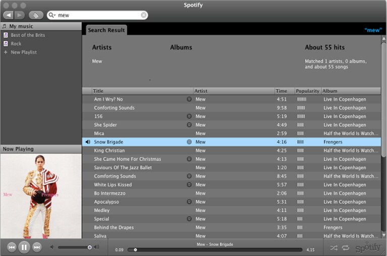Click the speaker icon beside Snow Brigade
This screenshot has width=387, height=256.
(x=88, y=142)
